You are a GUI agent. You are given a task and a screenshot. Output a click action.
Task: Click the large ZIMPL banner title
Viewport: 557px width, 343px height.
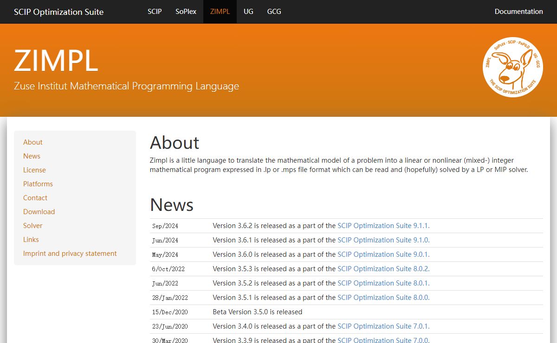[x=56, y=60]
